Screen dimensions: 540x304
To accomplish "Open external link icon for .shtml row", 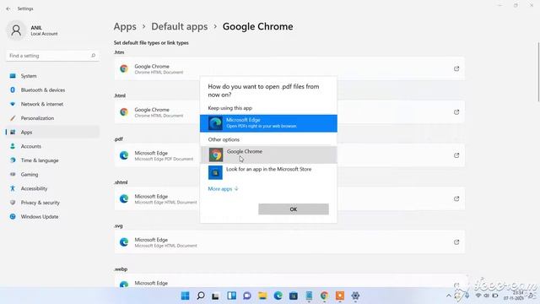I will [x=456, y=199].
